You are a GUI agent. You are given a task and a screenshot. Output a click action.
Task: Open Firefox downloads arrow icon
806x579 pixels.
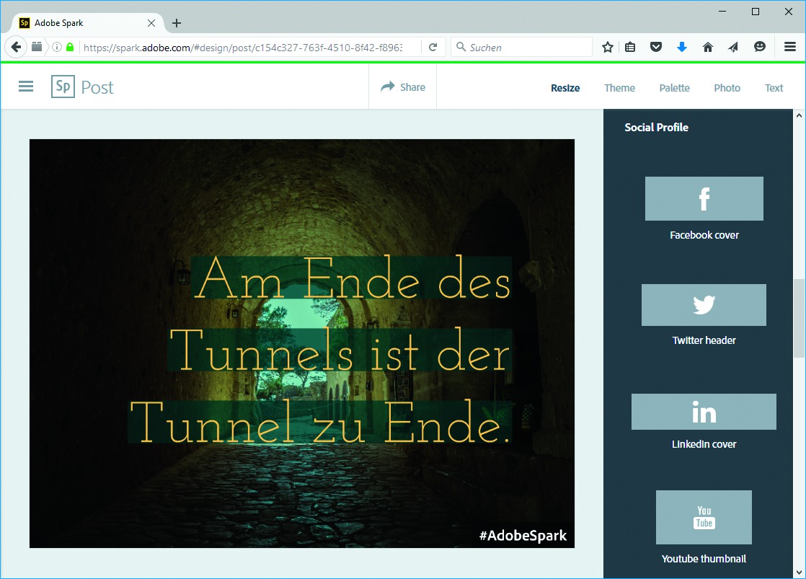[681, 47]
